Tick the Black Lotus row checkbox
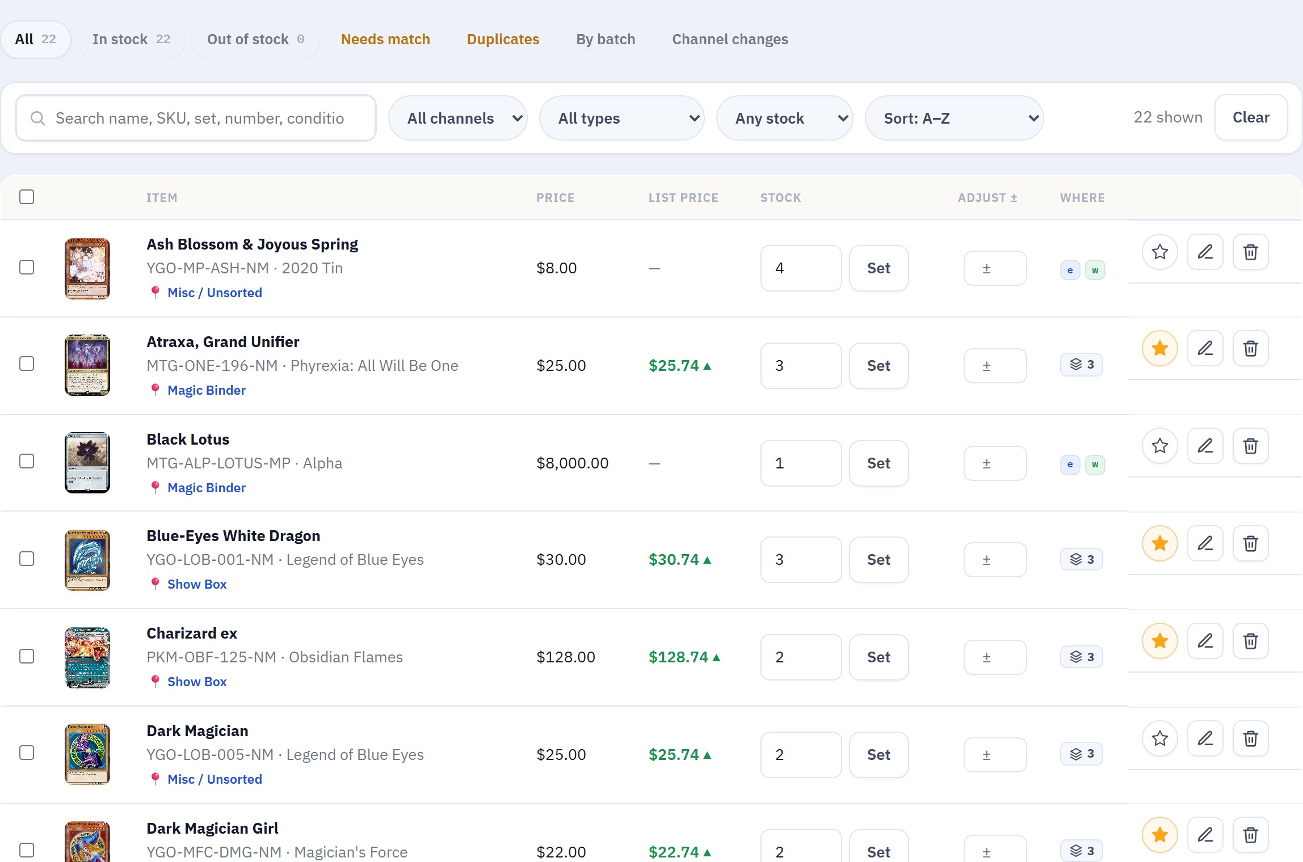 click(27, 461)
